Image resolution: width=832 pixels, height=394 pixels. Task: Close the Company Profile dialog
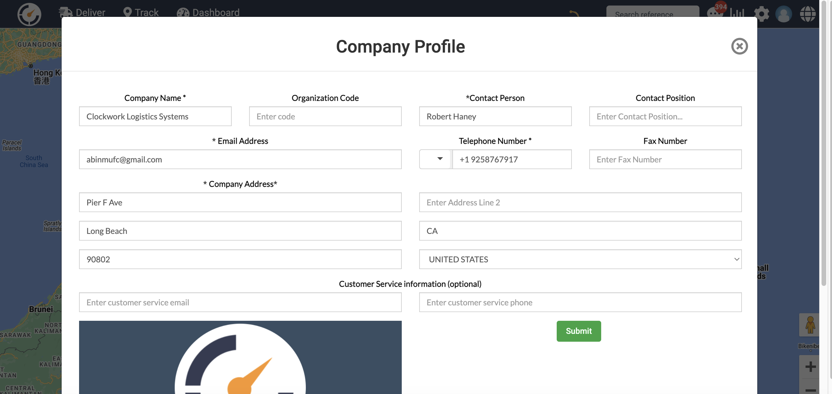[x=739, y=46]
